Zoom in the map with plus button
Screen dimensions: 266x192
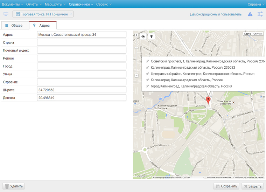136,35
